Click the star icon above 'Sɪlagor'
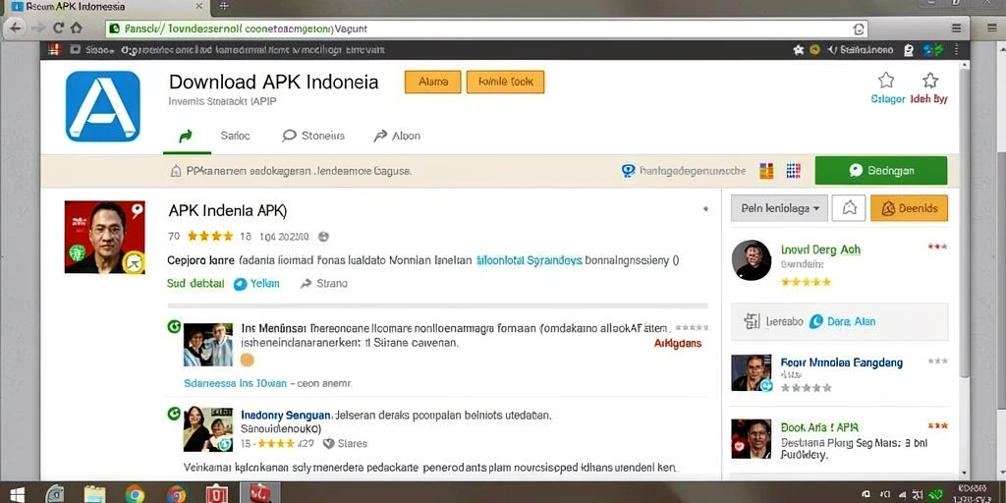 coord(886,81)
